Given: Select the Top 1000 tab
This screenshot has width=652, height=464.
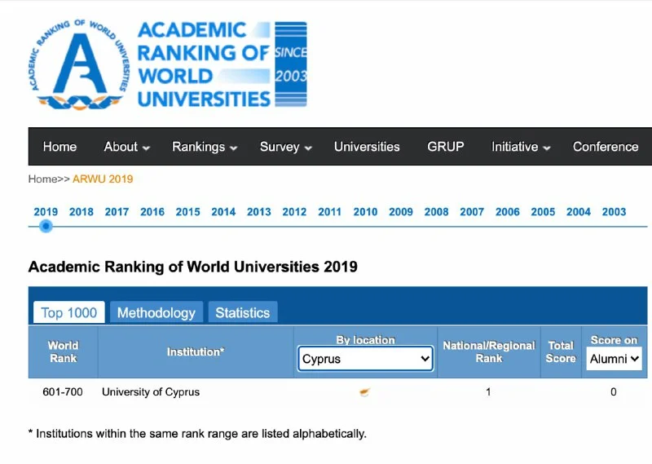Looking at the screenshot, I should tap(68, 313).
